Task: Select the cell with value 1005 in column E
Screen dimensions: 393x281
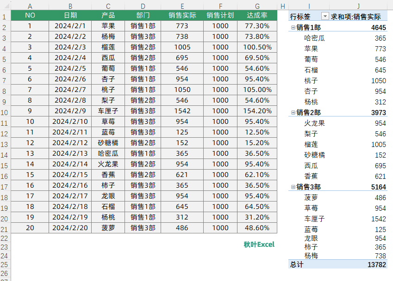Action: pos(182,47)
